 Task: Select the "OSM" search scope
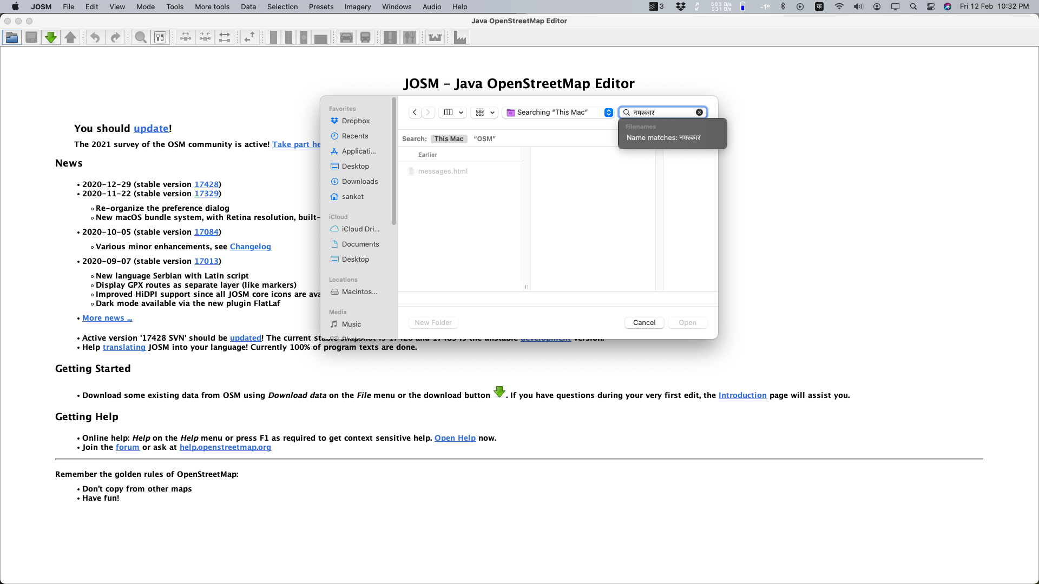(x=484, y=139)
